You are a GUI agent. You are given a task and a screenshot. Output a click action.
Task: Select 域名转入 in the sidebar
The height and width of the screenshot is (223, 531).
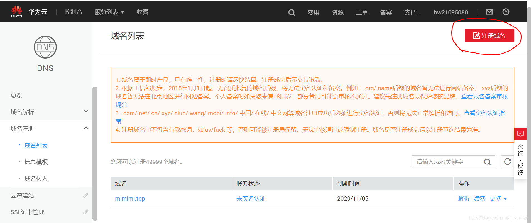(x=36, y=179)
